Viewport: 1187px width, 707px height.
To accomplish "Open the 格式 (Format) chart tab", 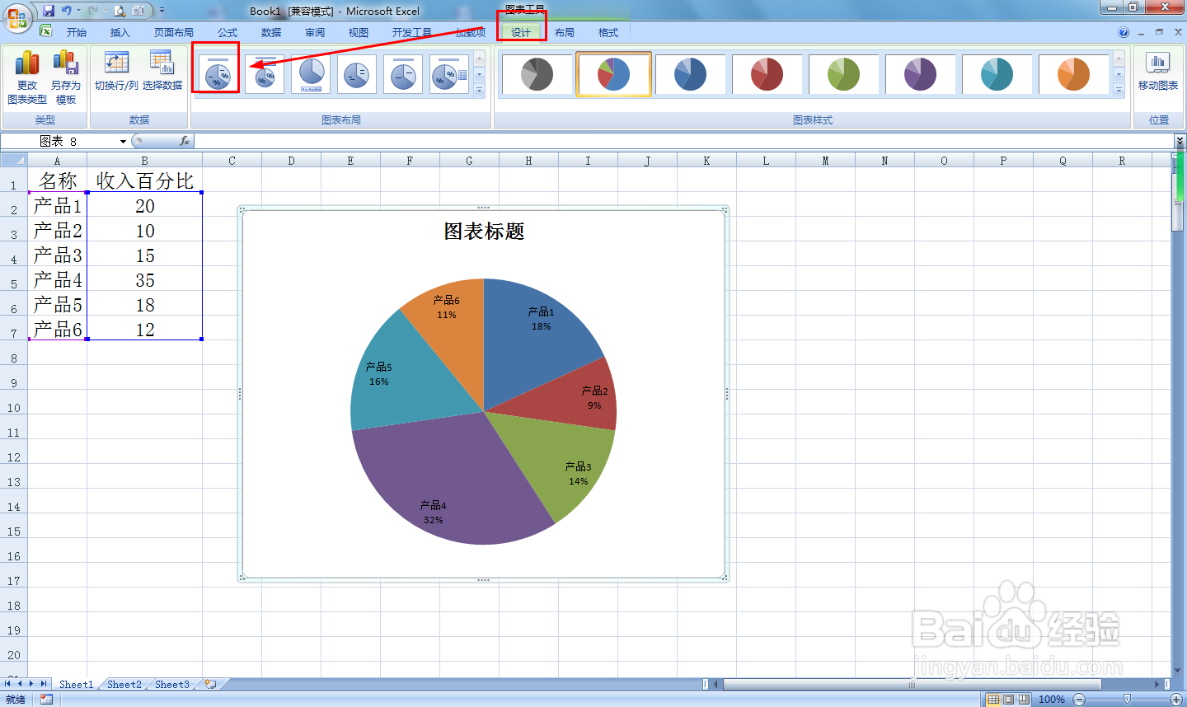I will point(608,32).
